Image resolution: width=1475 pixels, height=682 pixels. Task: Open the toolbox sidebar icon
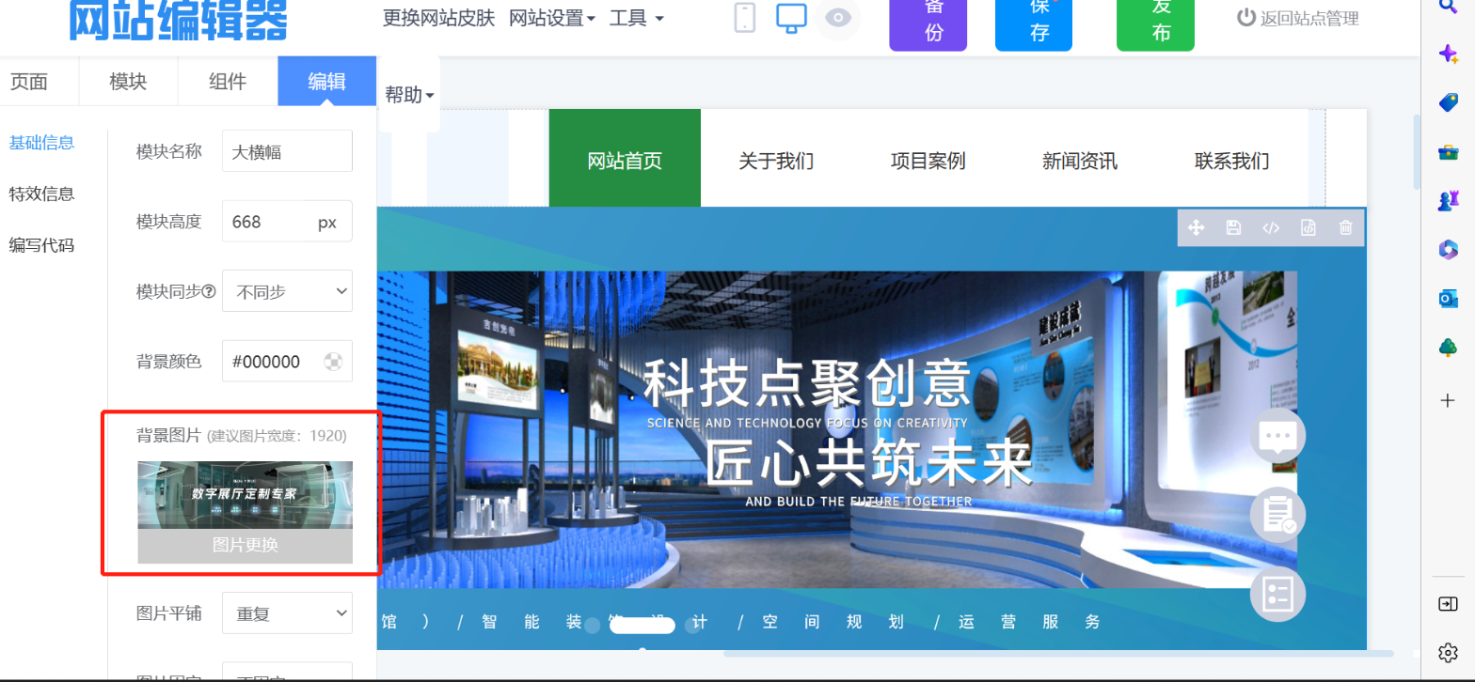coord(1448,152)
